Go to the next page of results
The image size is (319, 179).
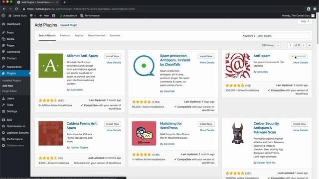pos(304,45)
